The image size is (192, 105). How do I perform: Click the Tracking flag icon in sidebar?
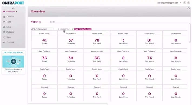(x=4, y=42)
